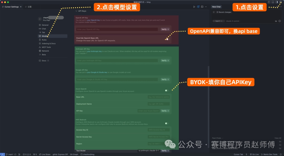Click the zhaolion/blog repository item
Viewport: 284px width, 156px height.
87,154
